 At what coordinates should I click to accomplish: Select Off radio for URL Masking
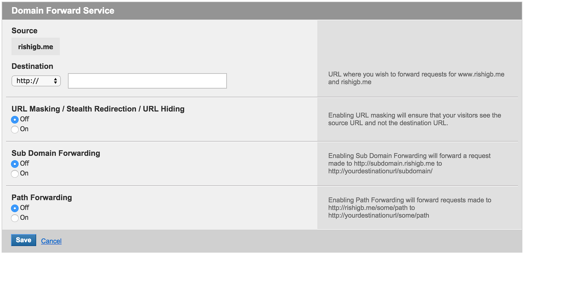pos(15,120)
